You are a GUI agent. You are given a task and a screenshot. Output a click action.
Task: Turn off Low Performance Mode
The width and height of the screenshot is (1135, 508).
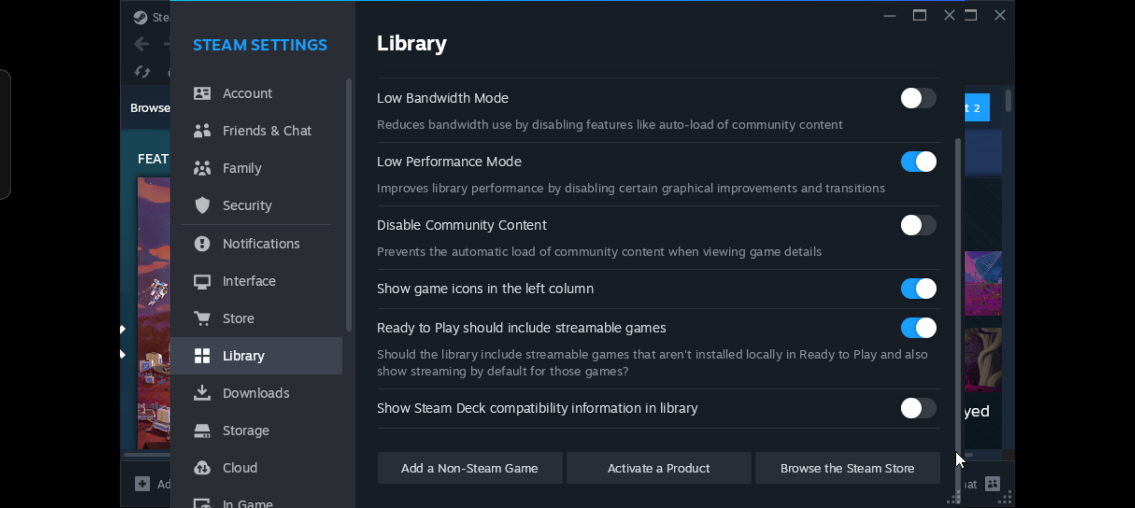click(x=918, y=162)
